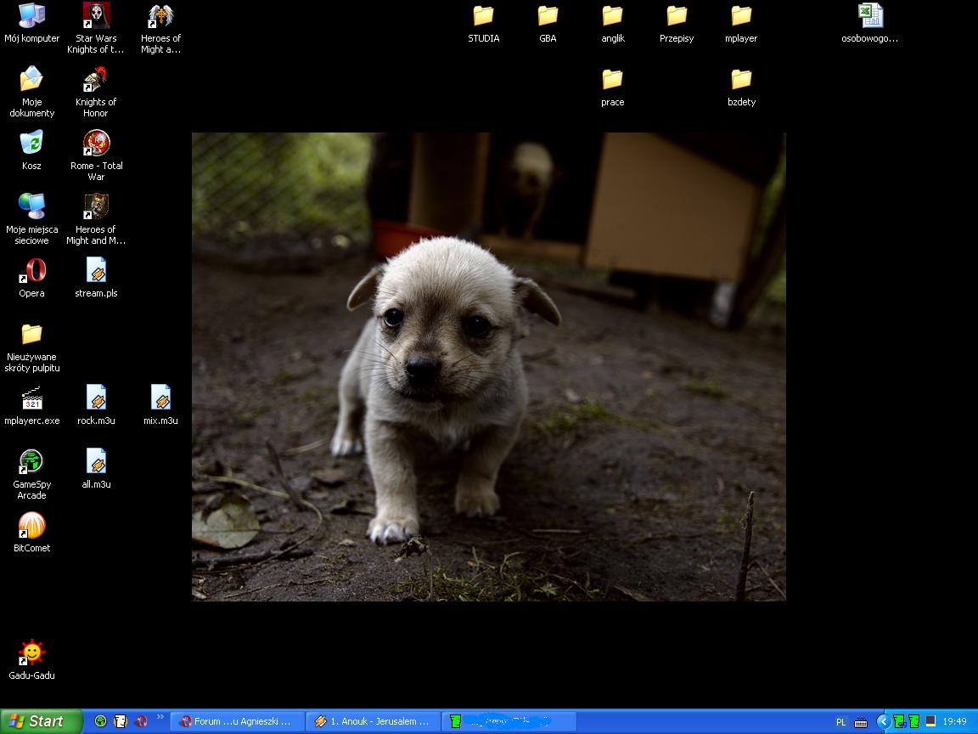Click the Star Wars Knights game icon
This screenshot has width=978, height=734.
(x=96, y=16)
